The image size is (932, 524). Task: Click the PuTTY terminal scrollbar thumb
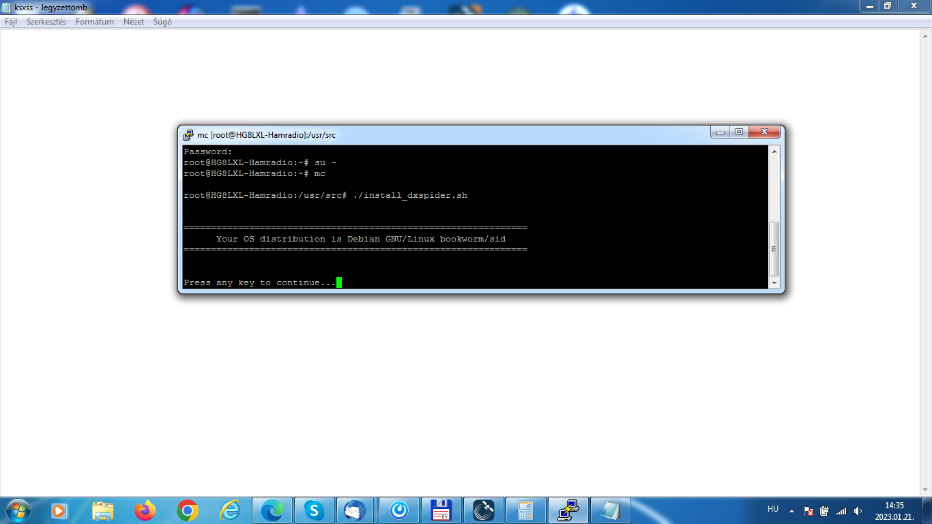[x=774, y=249]
